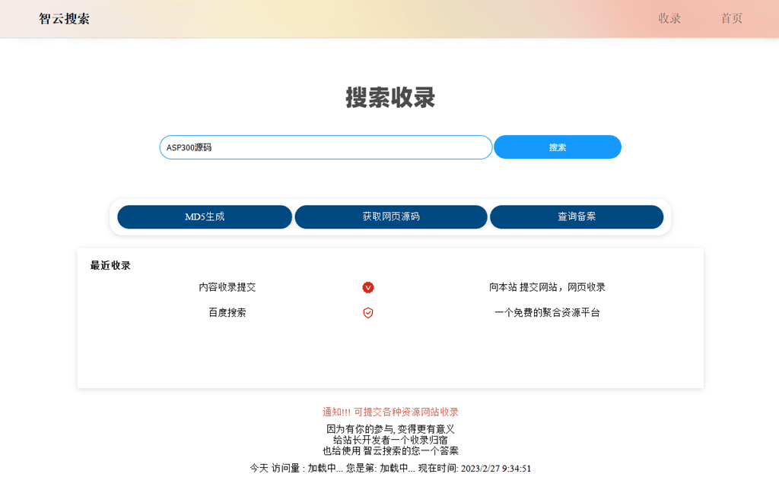
Task: Click 向本站 提交网站，网页收录 text
Action: [x=547, y=287]
